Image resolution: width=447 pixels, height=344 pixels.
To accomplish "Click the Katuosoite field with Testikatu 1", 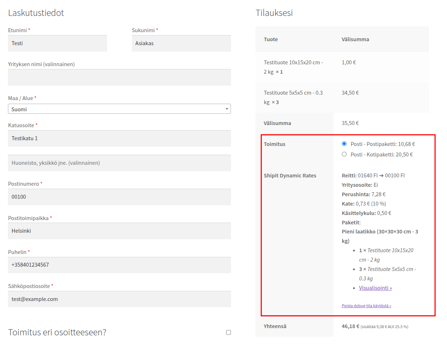I will (119, 138).
